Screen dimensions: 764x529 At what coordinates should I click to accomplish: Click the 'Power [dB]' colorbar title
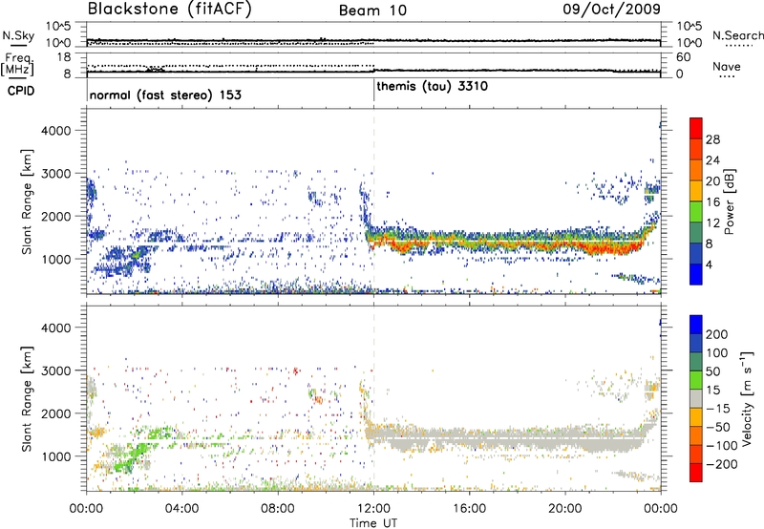click(729, 201)
